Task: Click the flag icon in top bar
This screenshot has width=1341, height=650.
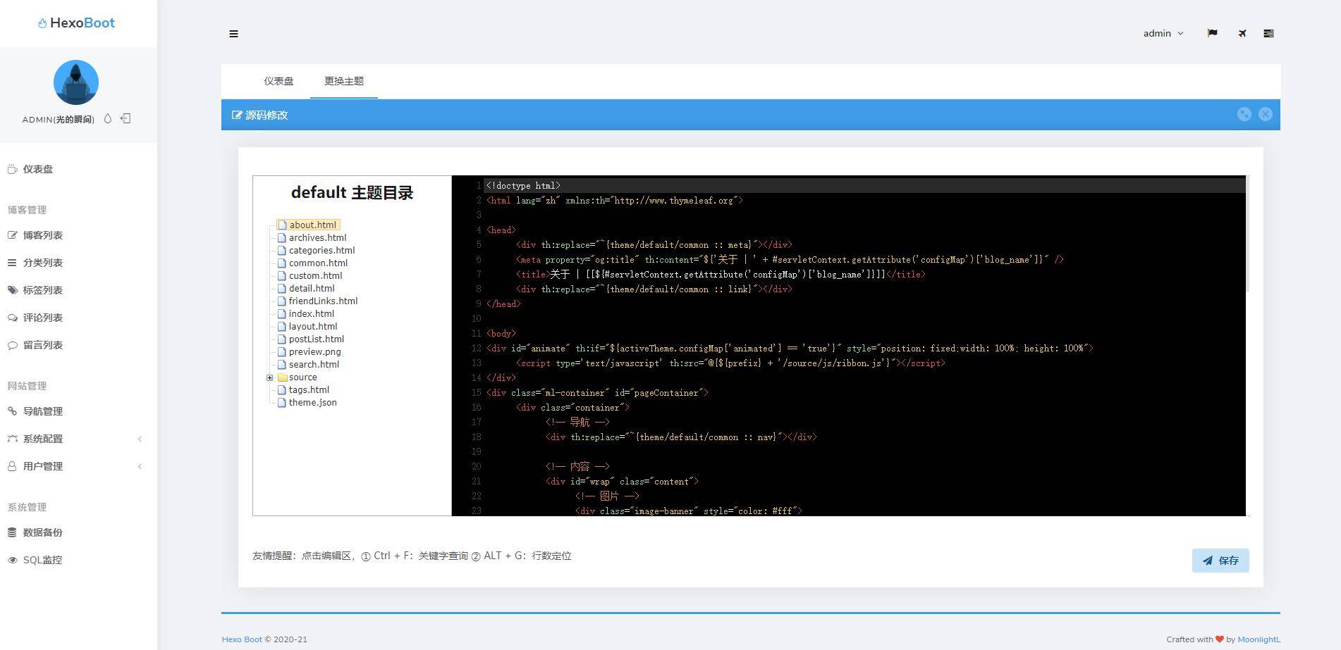Action: tap(1212, 33)
